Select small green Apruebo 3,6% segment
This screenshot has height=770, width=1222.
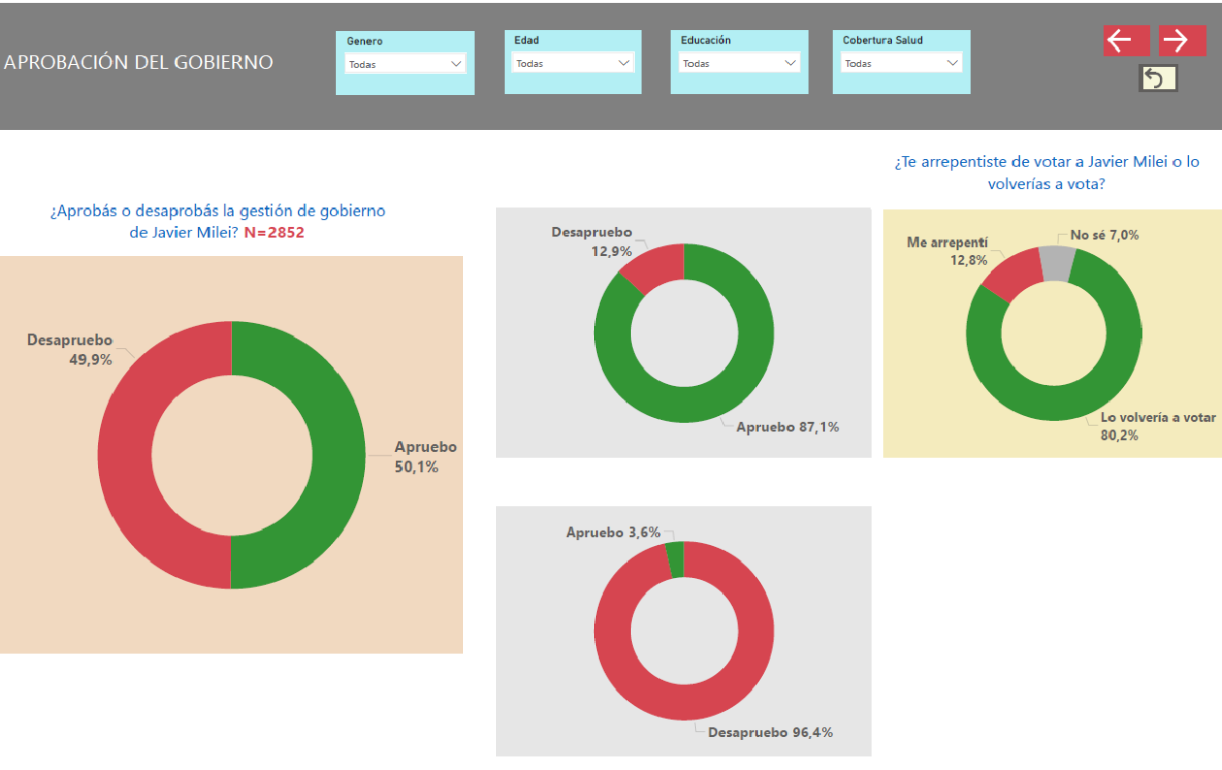click(675, 560)
